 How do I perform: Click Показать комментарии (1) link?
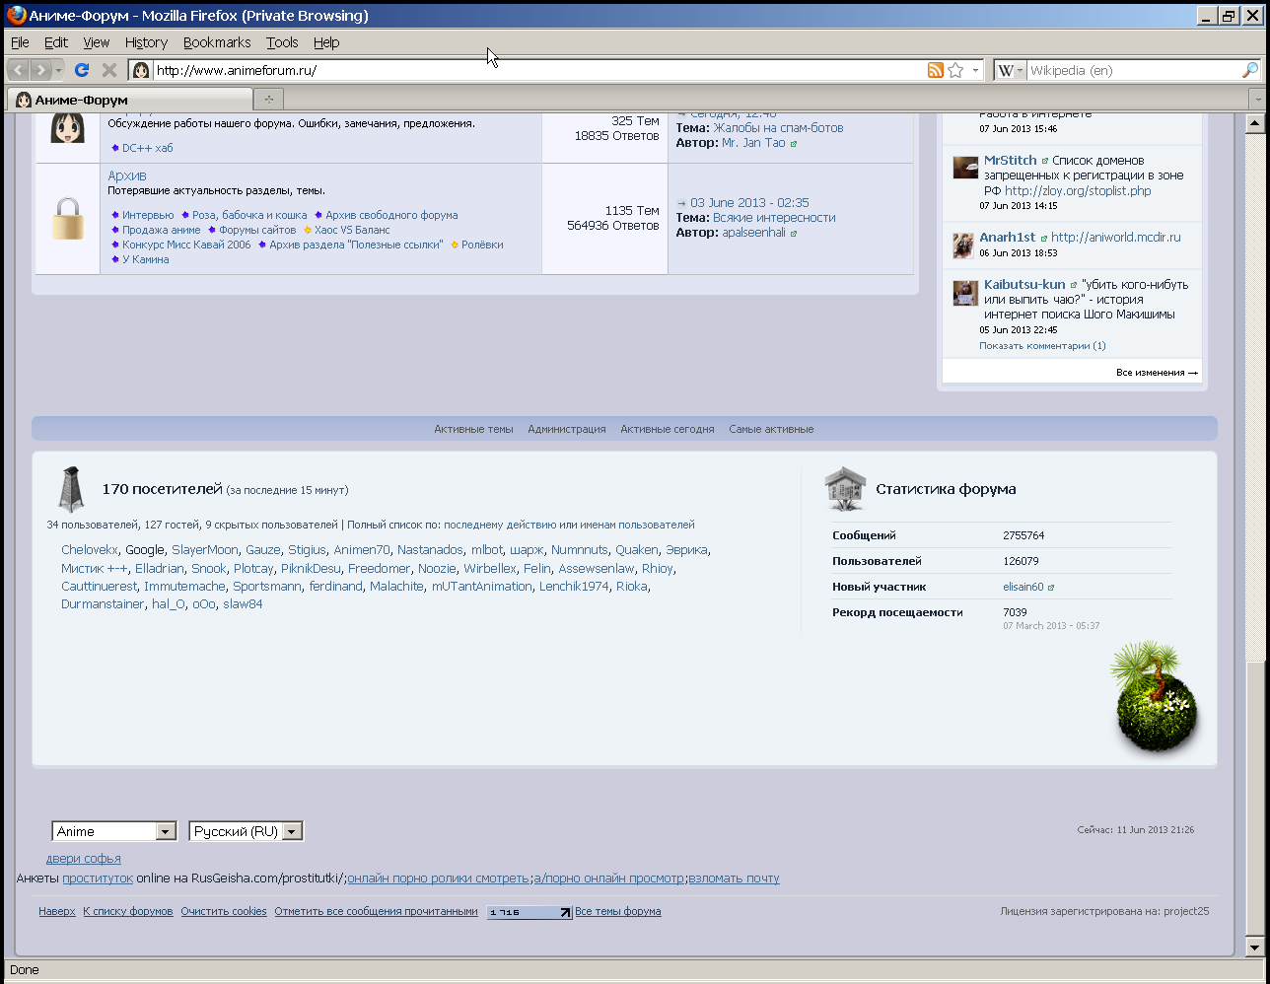(1042, 346)
